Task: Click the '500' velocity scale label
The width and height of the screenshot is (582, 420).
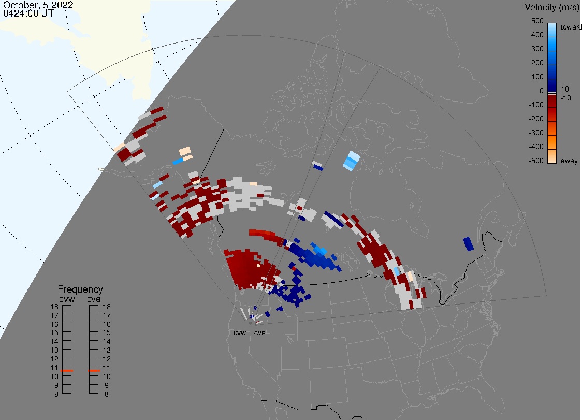Action: click(x=537, y=21)
